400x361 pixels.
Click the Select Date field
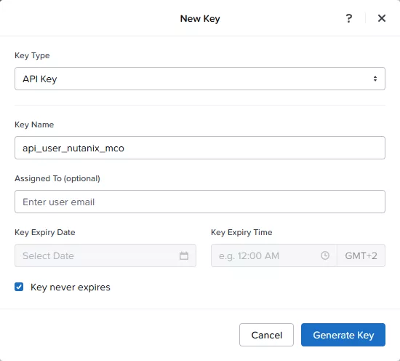tap(105, 255)
